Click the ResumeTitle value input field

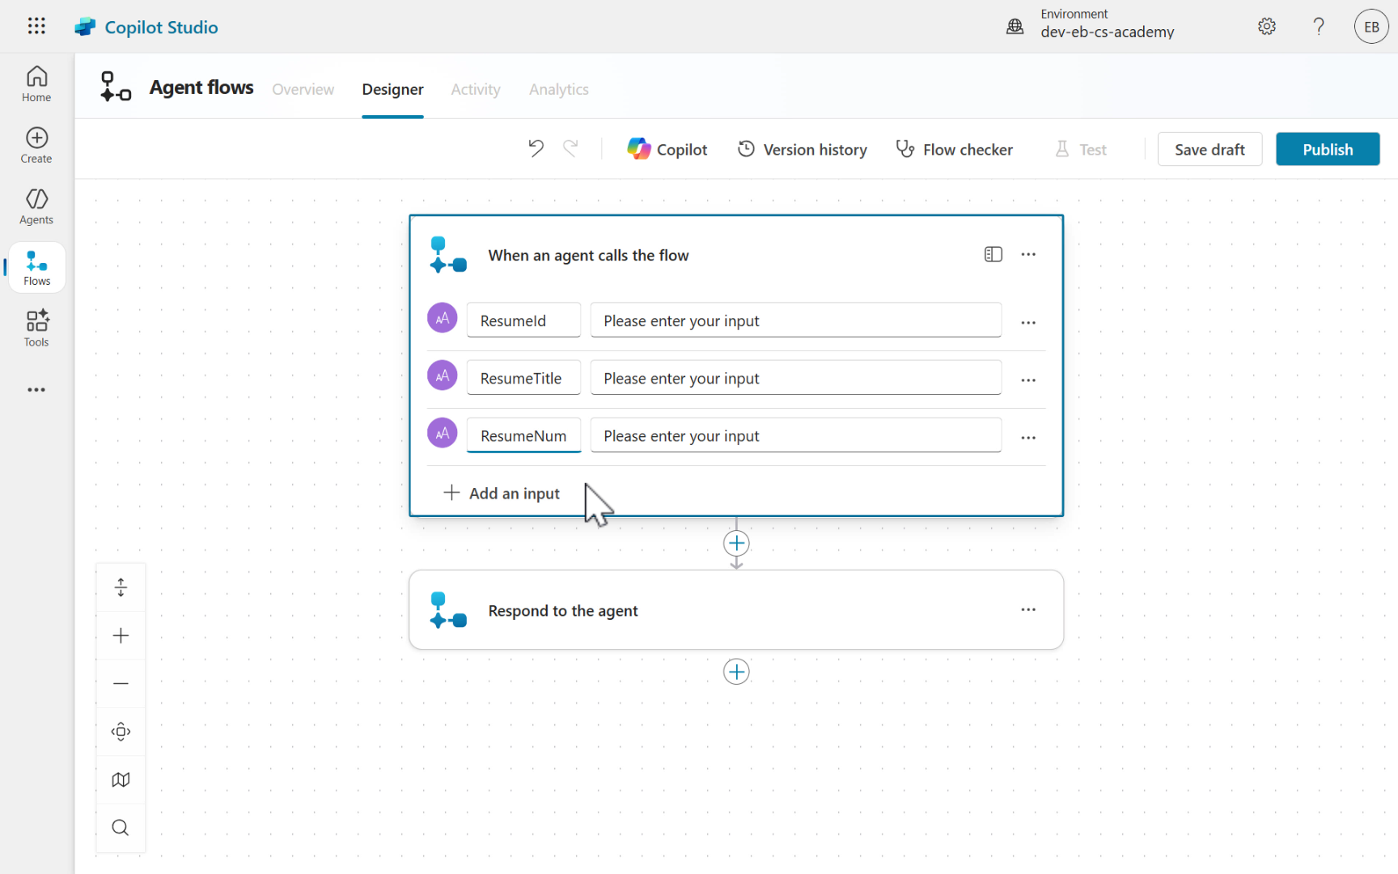tap(795, 379)
